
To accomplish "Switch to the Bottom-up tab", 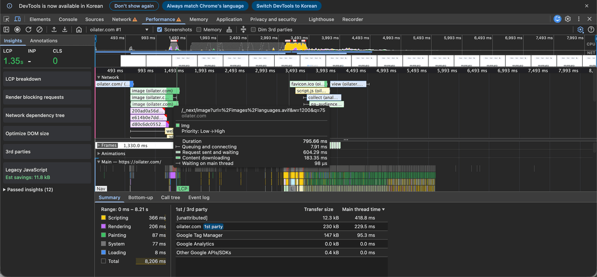I will click(x=140, y=197).
